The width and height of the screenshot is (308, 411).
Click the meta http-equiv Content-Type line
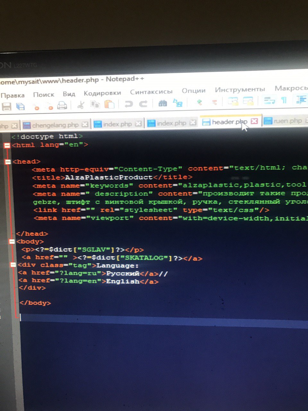click(170, 168)
